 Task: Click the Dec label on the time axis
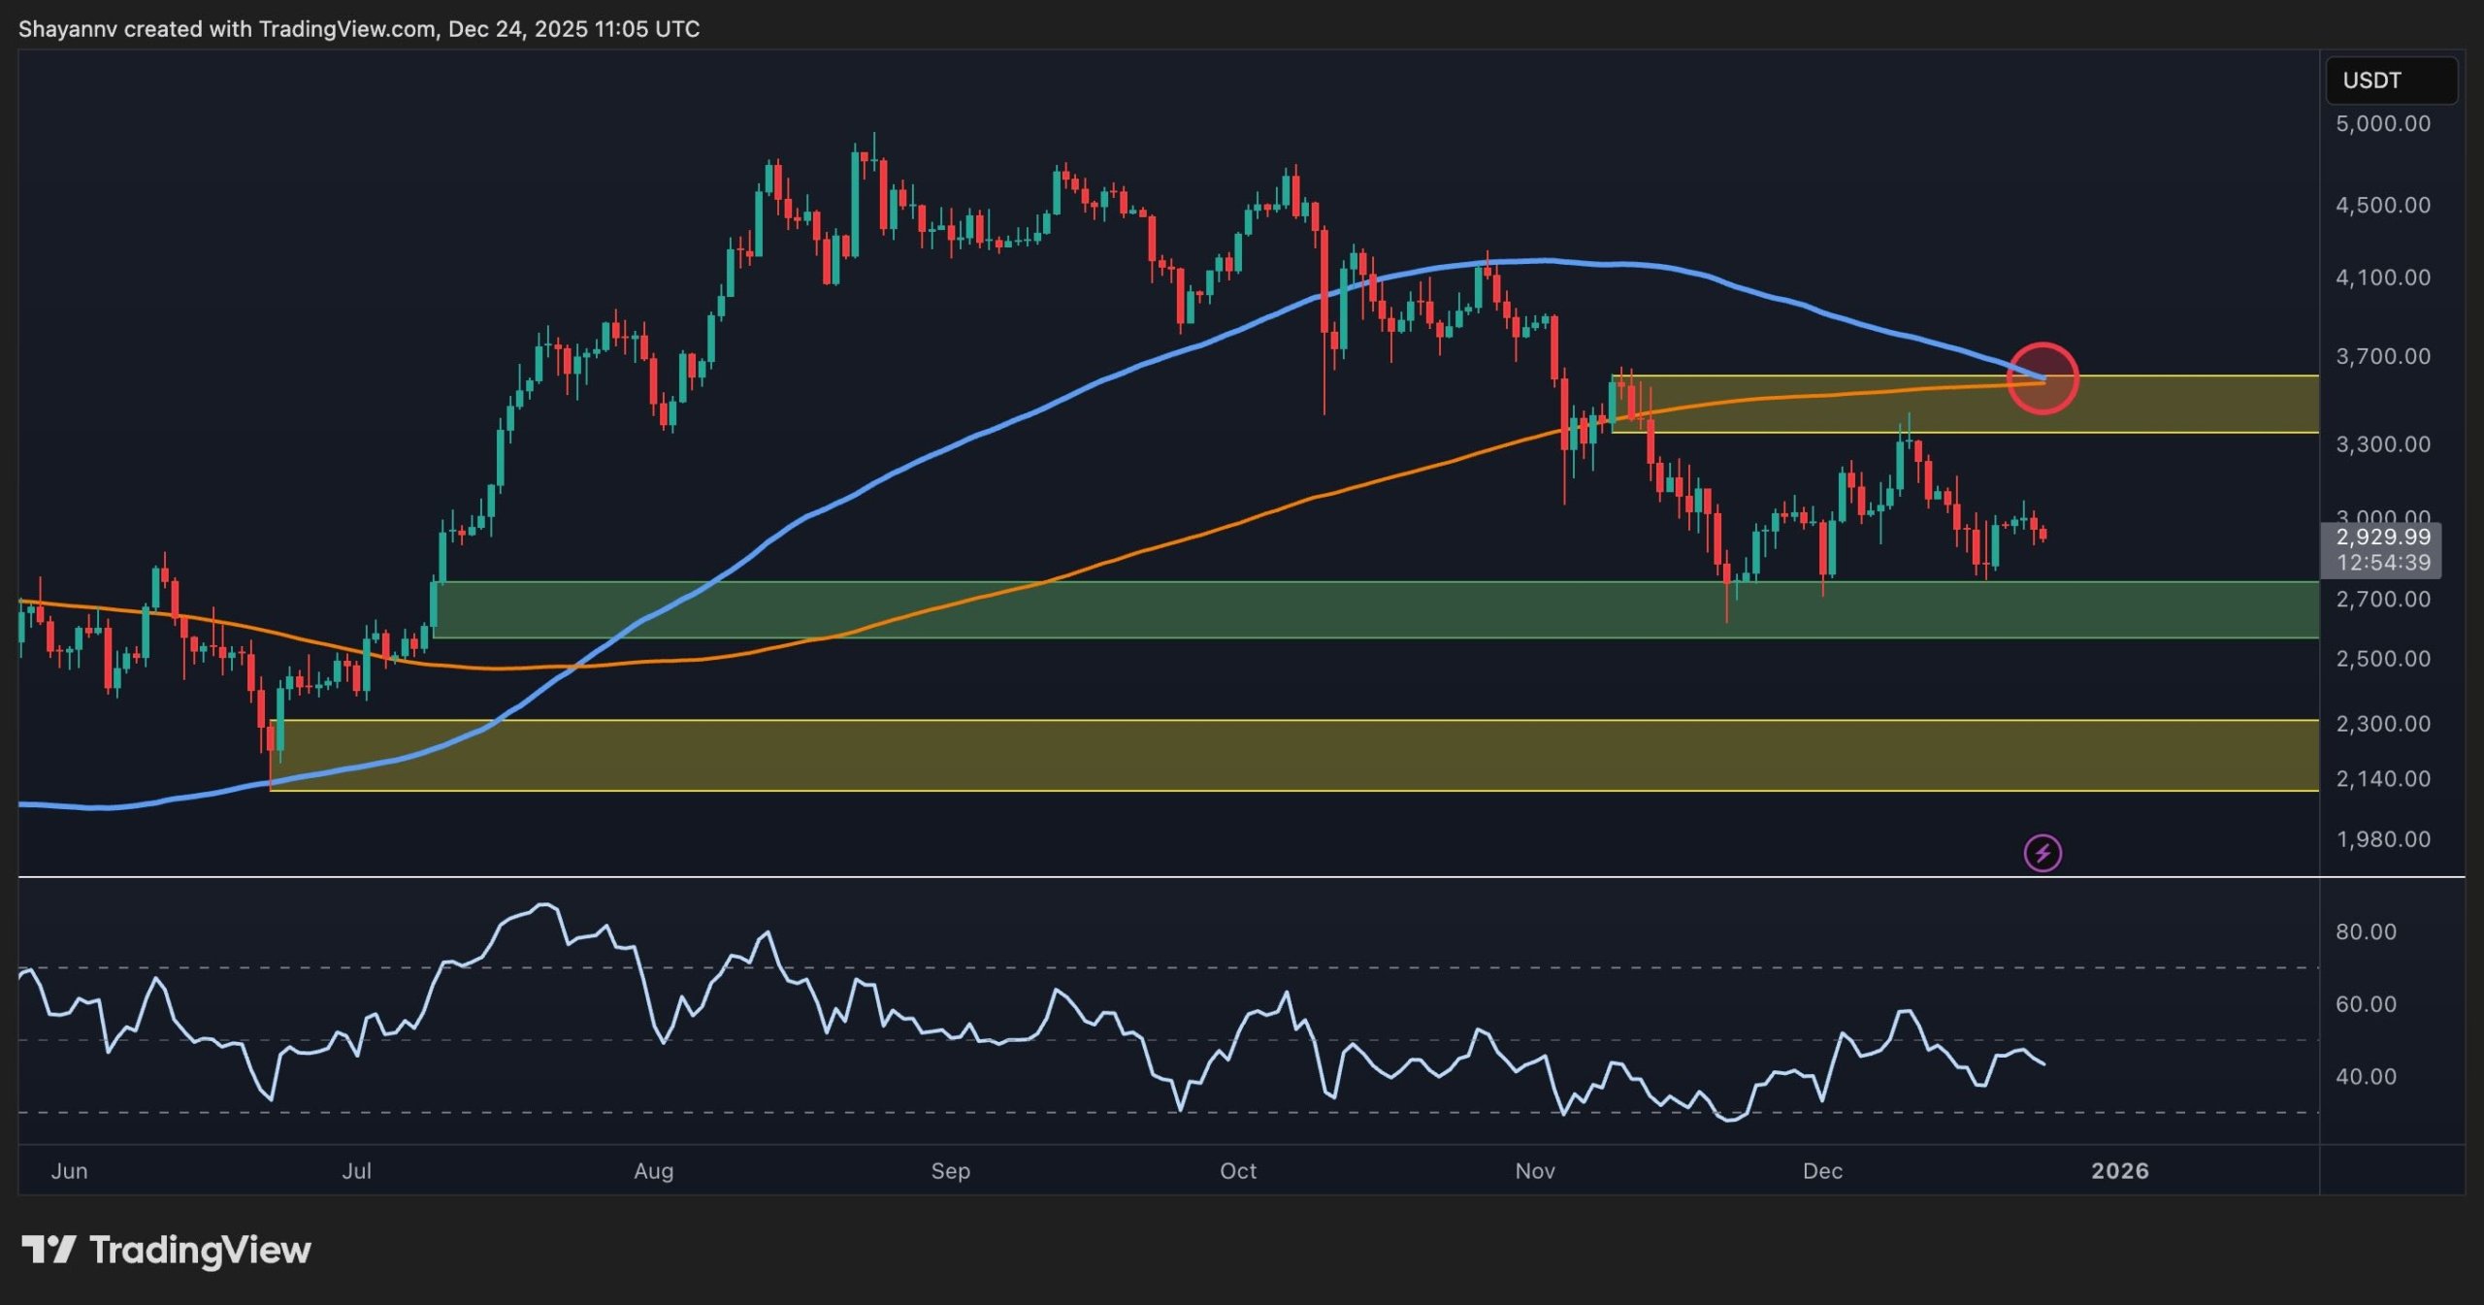(1826, 1171)
